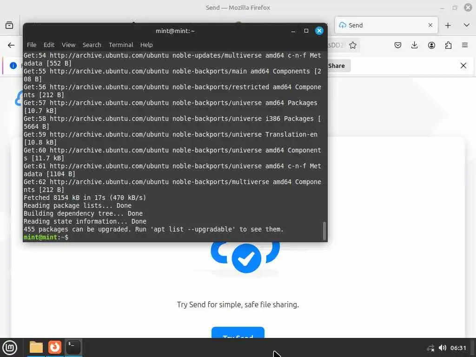
Task: Open Firefox account icon
Action: point(431,45)
